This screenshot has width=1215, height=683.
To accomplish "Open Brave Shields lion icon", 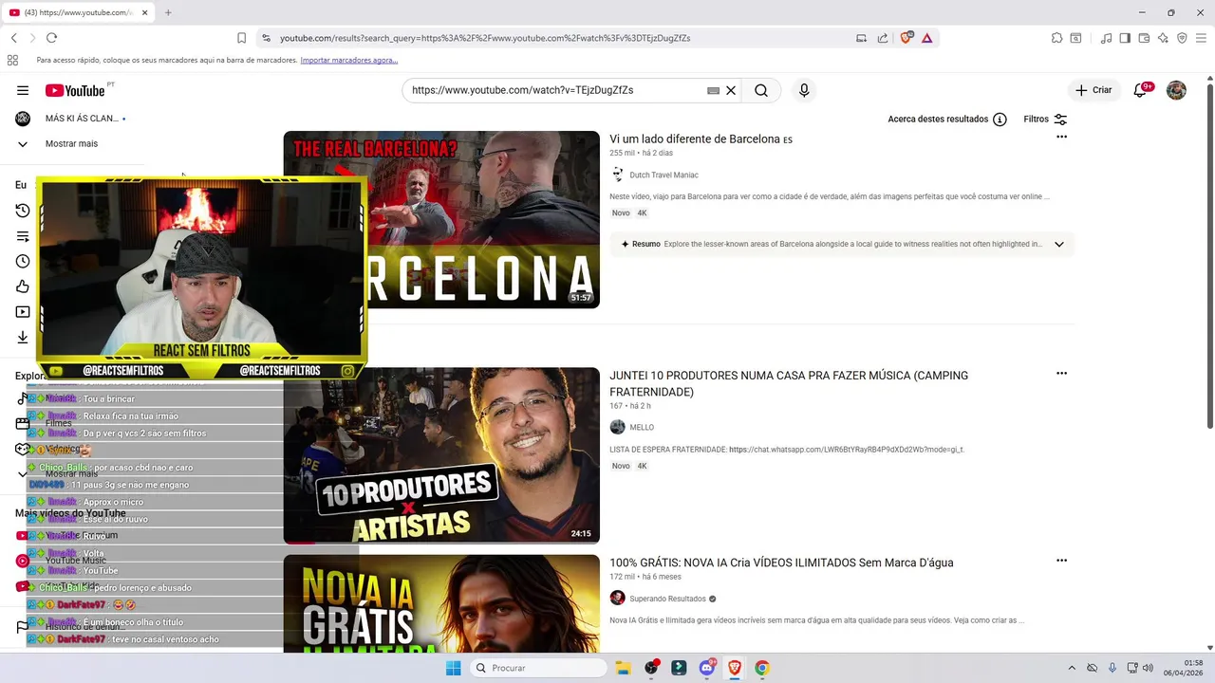I will point(906,38).
